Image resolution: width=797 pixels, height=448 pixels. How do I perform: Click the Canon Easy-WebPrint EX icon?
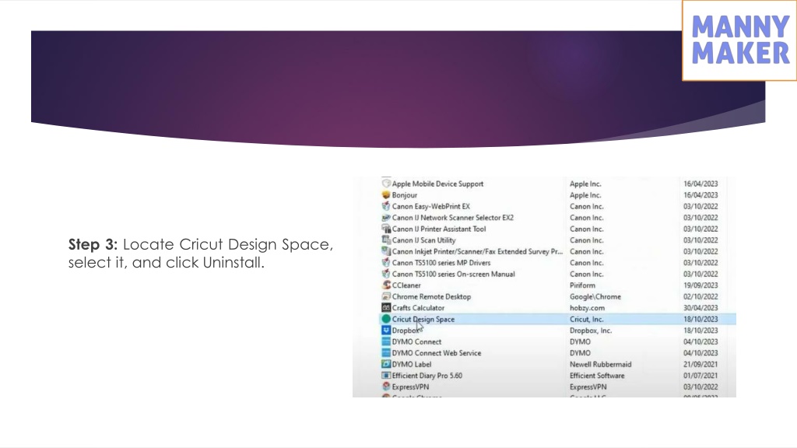pos(386,206)
